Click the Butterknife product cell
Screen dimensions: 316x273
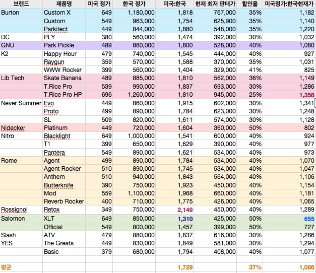point(64,185)
